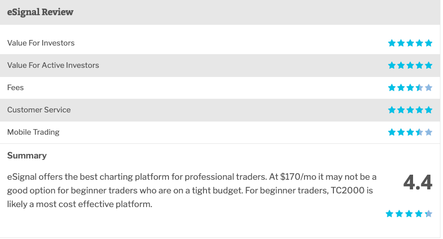
Task: Click the Fees label
Action: click(x=15, y=88)
